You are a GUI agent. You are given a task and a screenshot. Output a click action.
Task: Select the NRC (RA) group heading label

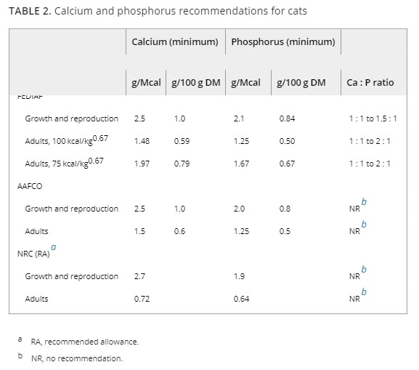point(33,254)
